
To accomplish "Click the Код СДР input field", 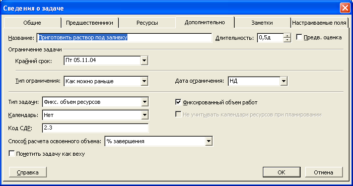I will pyautogui.click(x=95, y=128).
